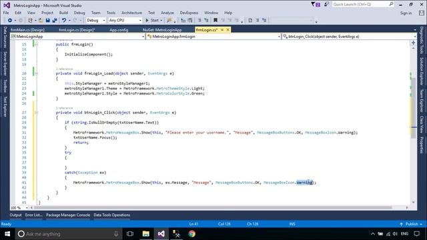Open the Build menu
This screenshot has width=427, height=240.
[x=63, y=13]
